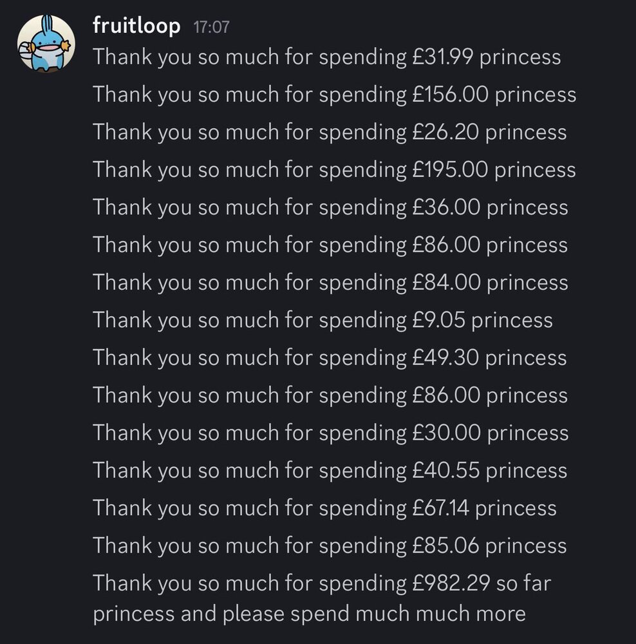
Task: Select the £982.29 total amount text
Action: pyautogui.click(x=450, y=583)
